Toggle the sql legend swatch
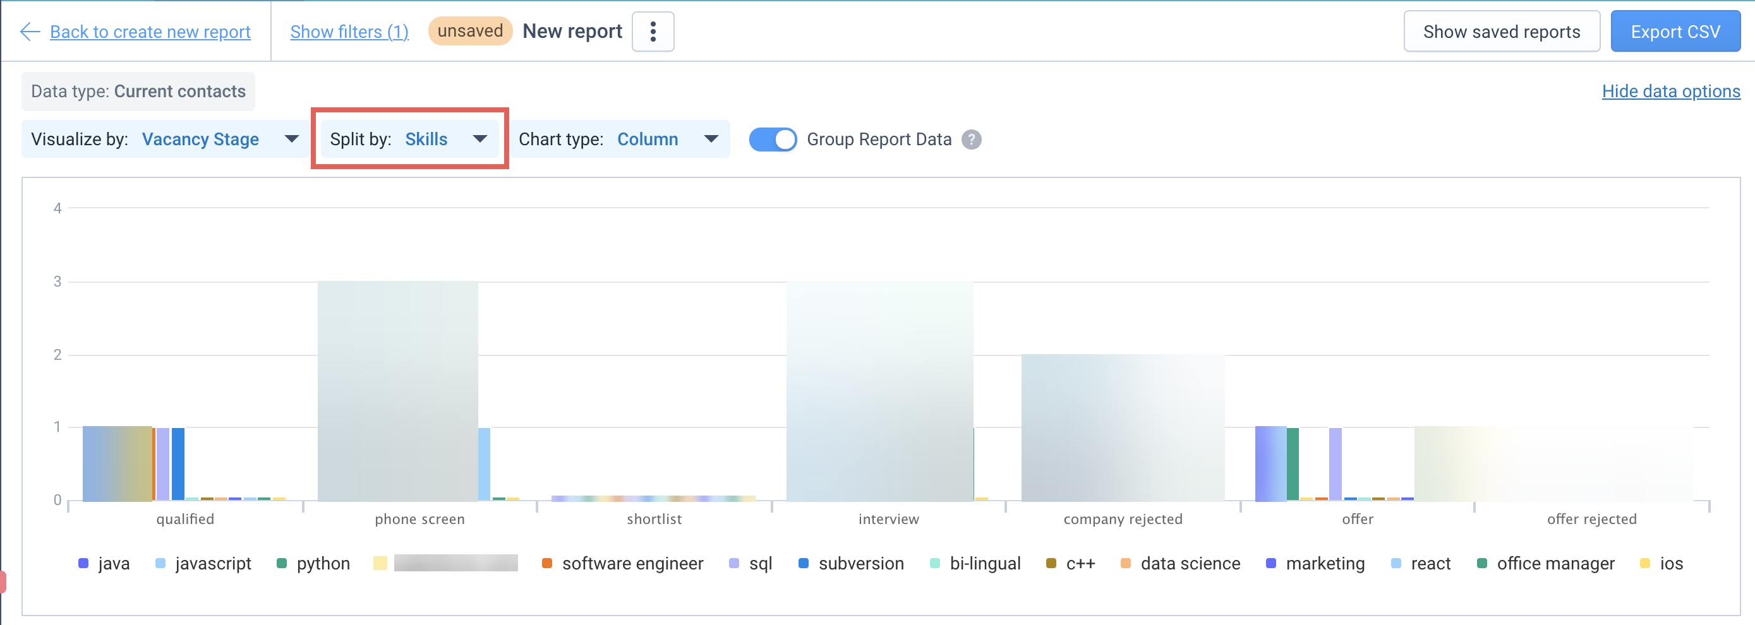 (733, 564)
